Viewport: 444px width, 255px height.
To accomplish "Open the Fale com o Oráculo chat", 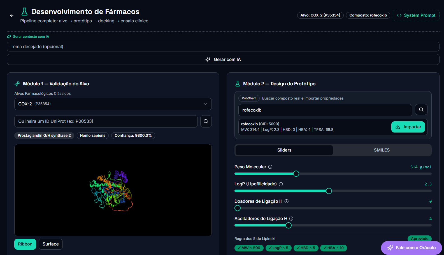I will pyautogui.click(x=412, y=248).
